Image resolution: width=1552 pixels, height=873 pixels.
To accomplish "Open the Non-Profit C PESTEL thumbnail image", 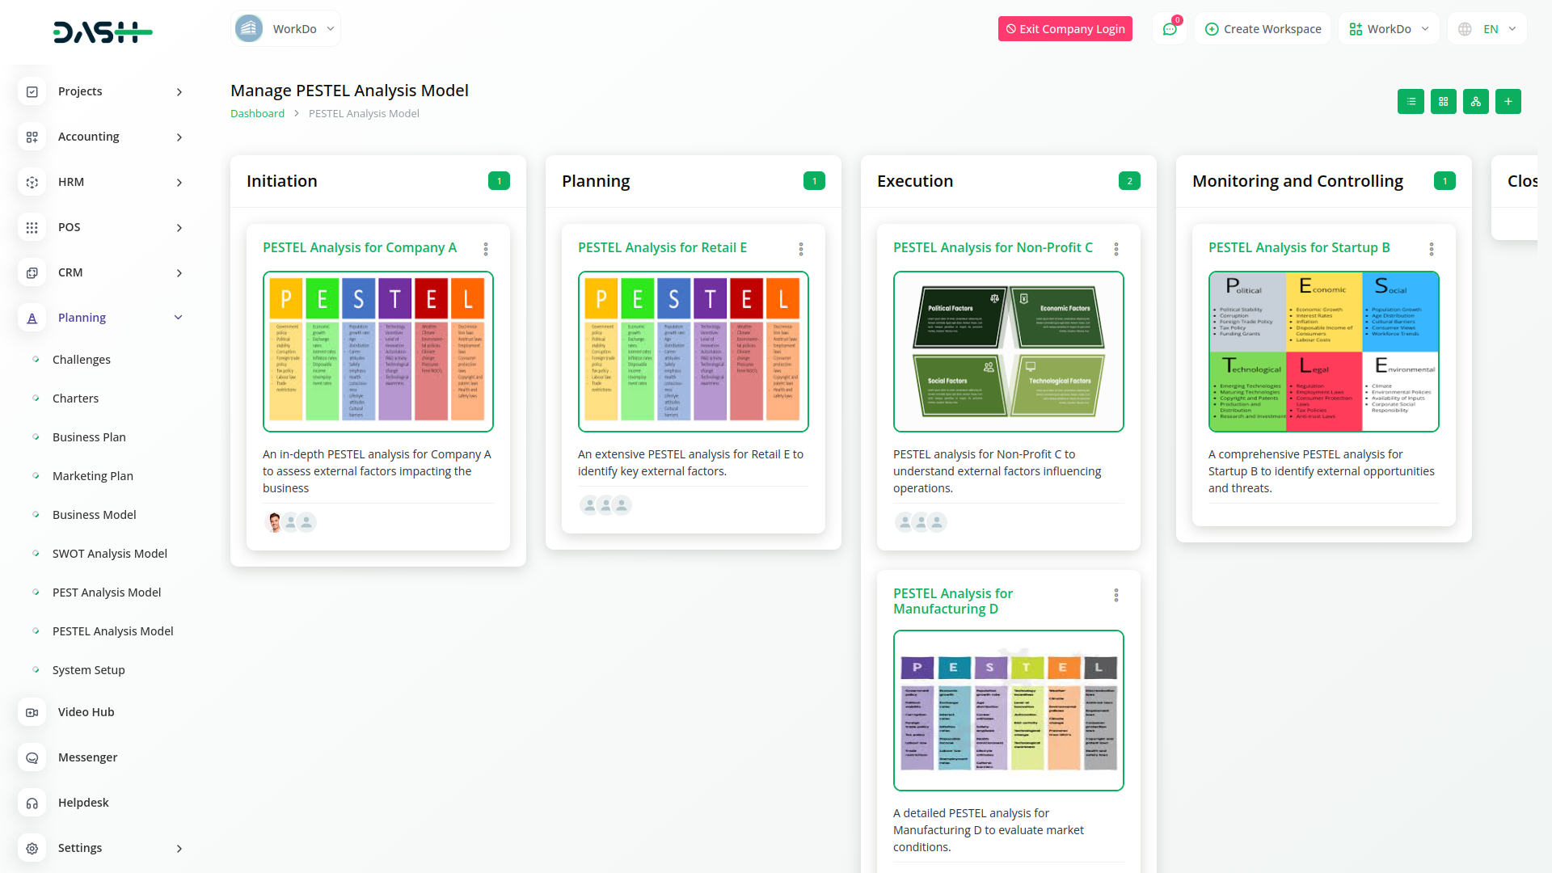I will point(1008,352).
